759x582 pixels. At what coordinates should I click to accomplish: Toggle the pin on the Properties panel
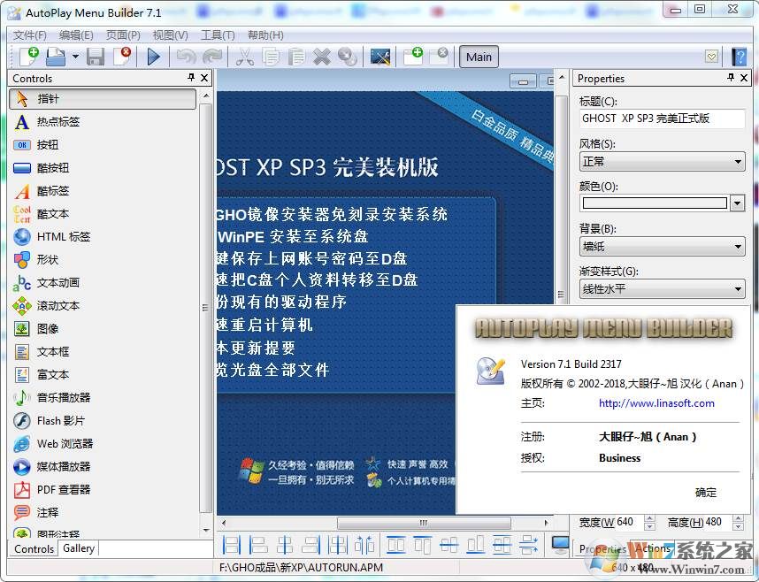click(731, 78)
